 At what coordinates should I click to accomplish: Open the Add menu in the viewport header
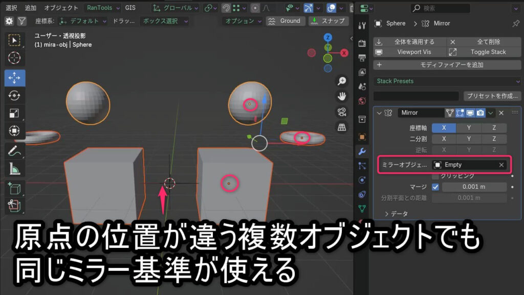[31, 8]
